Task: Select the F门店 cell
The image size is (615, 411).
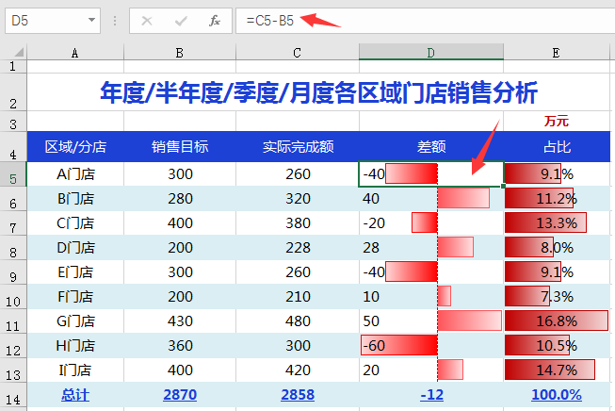Action: pos(75,297)
